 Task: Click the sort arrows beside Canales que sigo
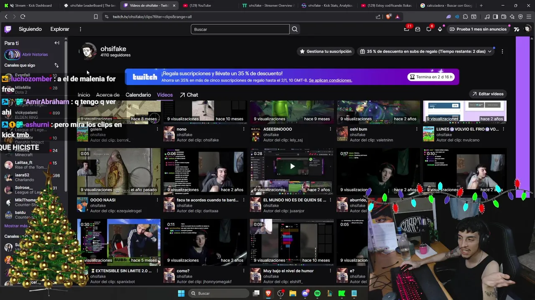(x=56, y=65)
